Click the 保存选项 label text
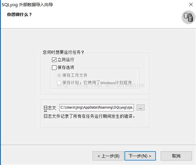The height and width of the screenshot is (165, 196). [x=66, y=67]
